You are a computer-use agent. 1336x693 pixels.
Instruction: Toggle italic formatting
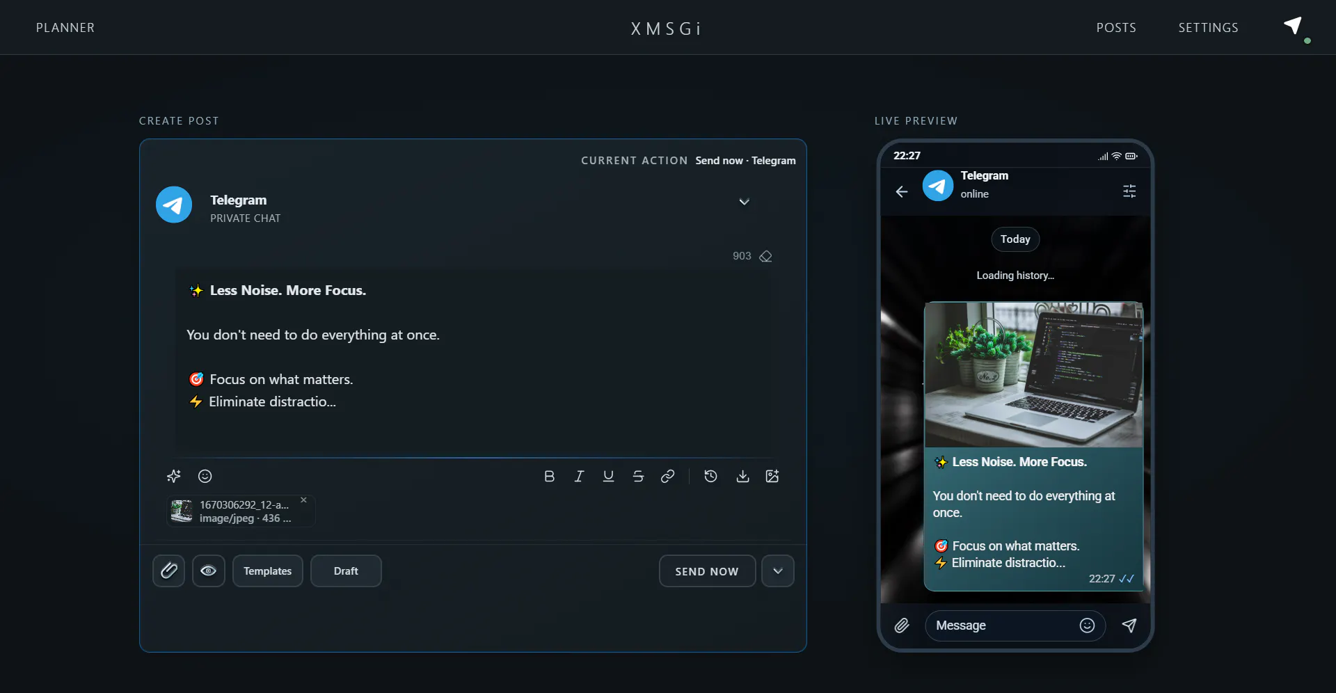tap(579, 476)
